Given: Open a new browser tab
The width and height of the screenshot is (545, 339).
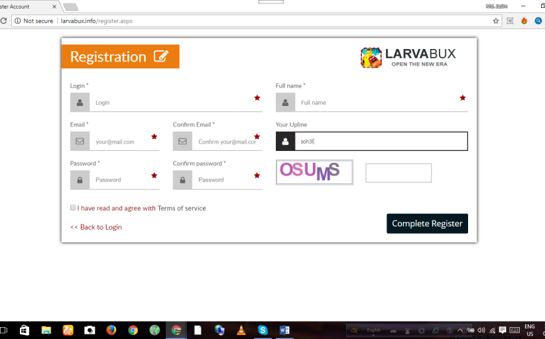Looking at the screenshot, I should (x=70, y=7).
